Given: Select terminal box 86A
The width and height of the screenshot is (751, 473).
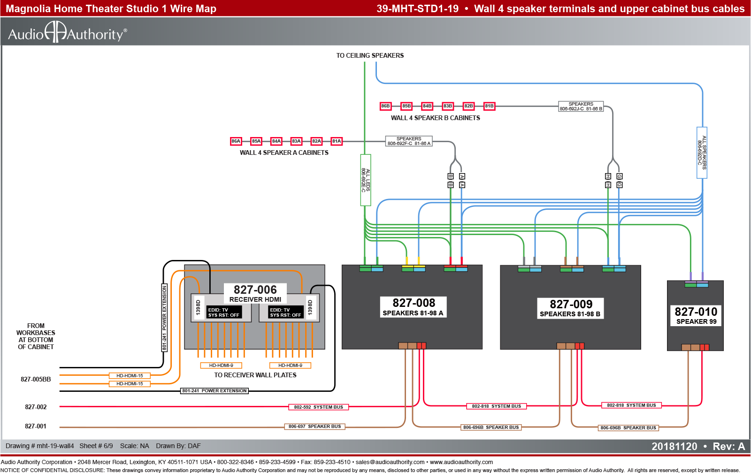Looking at the screenshot, I should click(x=236, y=141).
